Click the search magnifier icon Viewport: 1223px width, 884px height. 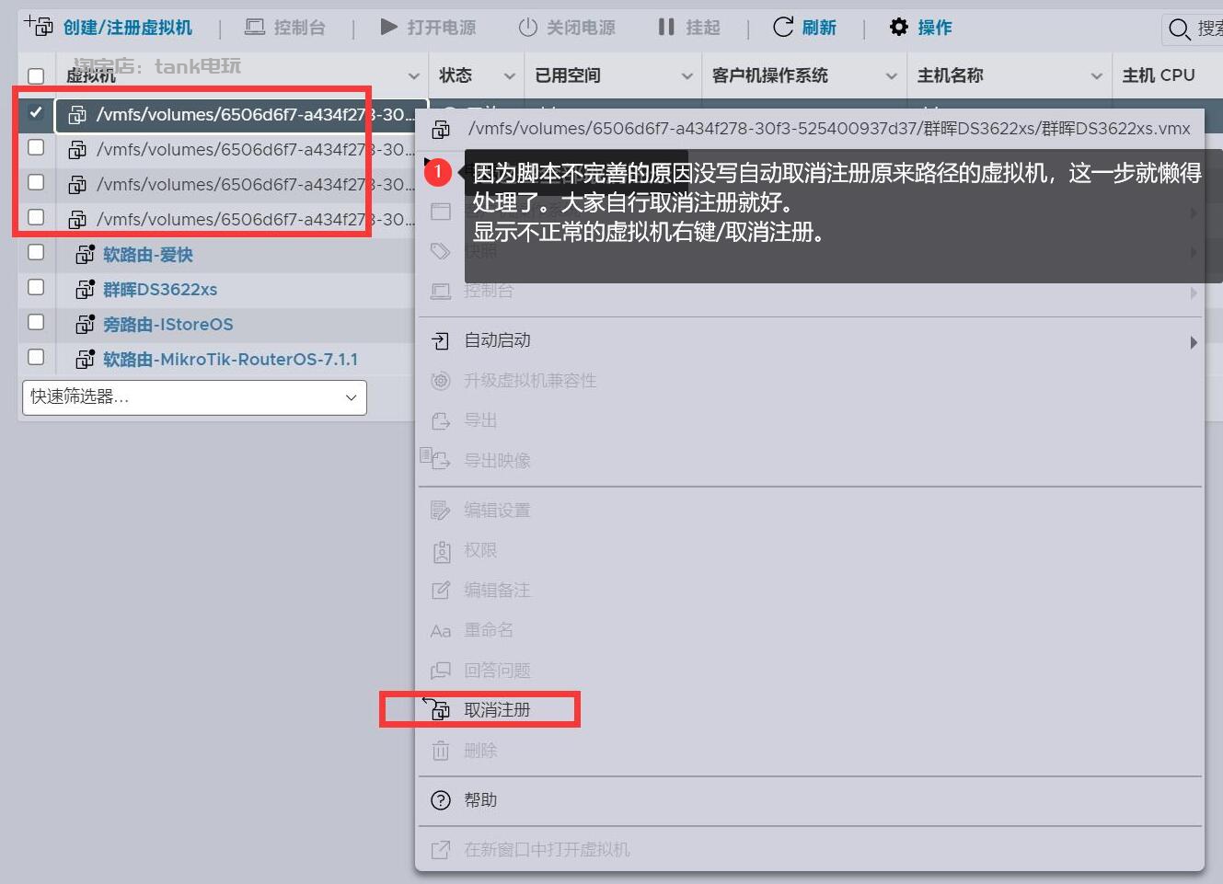[1179, 29]
